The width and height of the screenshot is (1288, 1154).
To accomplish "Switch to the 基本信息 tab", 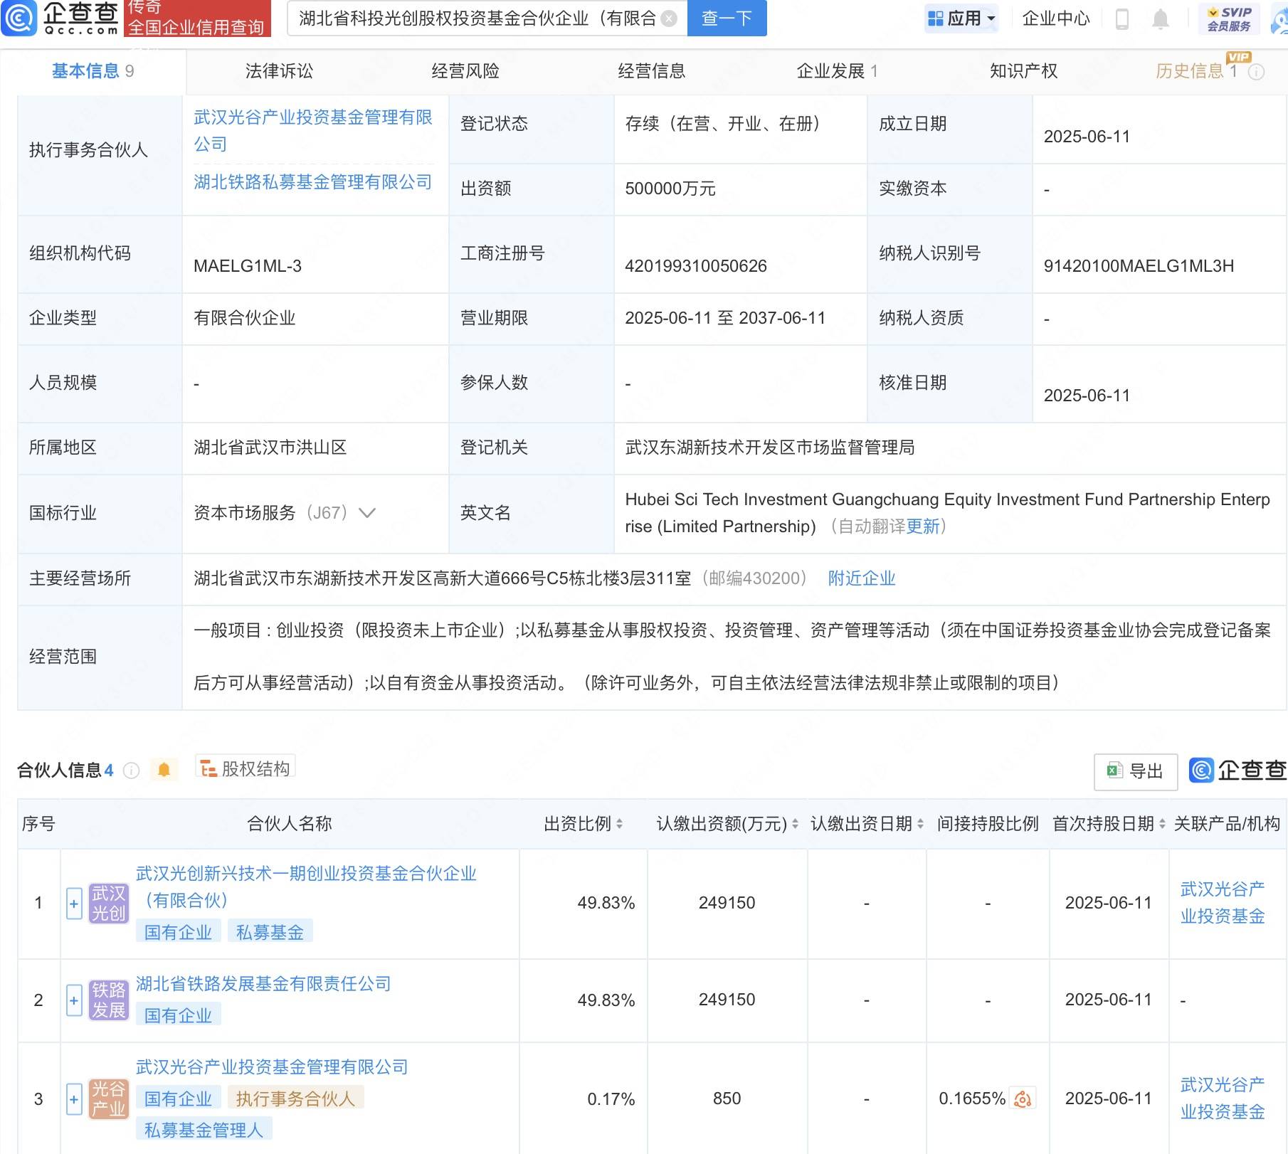I will pos(93,71).
